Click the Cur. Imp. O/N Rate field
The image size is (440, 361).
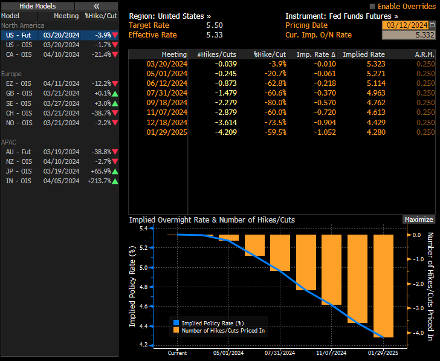(x=408, y=35)
